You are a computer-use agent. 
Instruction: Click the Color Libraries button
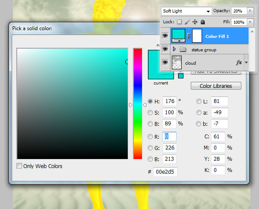pyautogui.click(x=216, y=86)
